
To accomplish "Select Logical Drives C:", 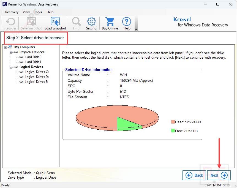I will coord(37,72).
